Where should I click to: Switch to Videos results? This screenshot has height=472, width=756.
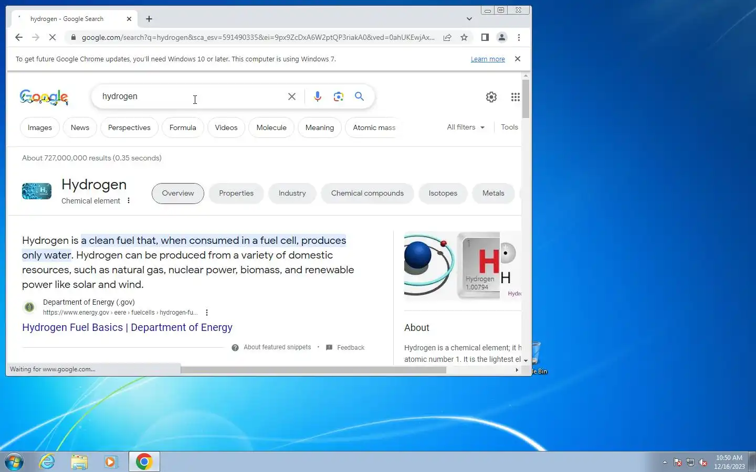click(x=226, y=127)
